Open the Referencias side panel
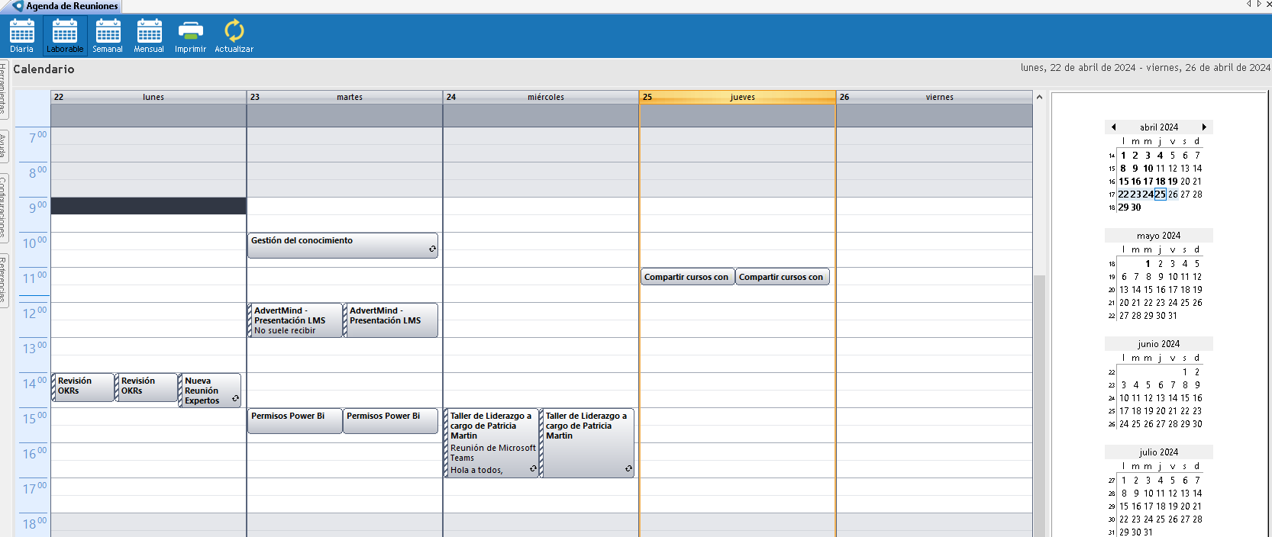Image resolution: width=1272 pixels, height=537 pixels. coord(3,278)
